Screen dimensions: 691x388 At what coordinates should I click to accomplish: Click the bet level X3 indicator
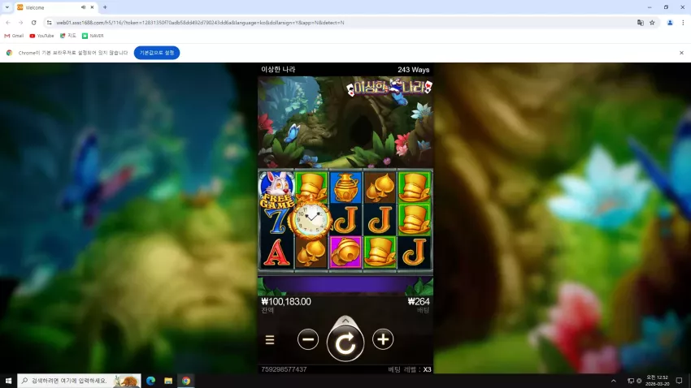coord(410,369)
